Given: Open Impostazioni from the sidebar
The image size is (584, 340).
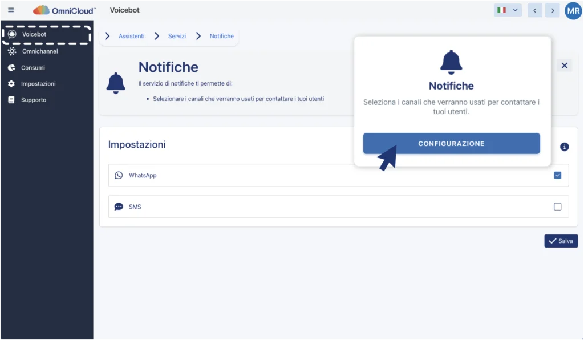Looking at the screenshot, I should pos(38,84).
